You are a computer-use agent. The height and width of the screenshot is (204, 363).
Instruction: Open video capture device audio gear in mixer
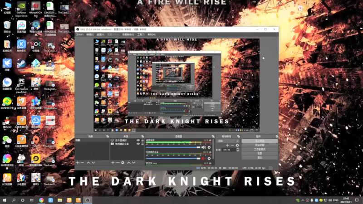[209, 158]
